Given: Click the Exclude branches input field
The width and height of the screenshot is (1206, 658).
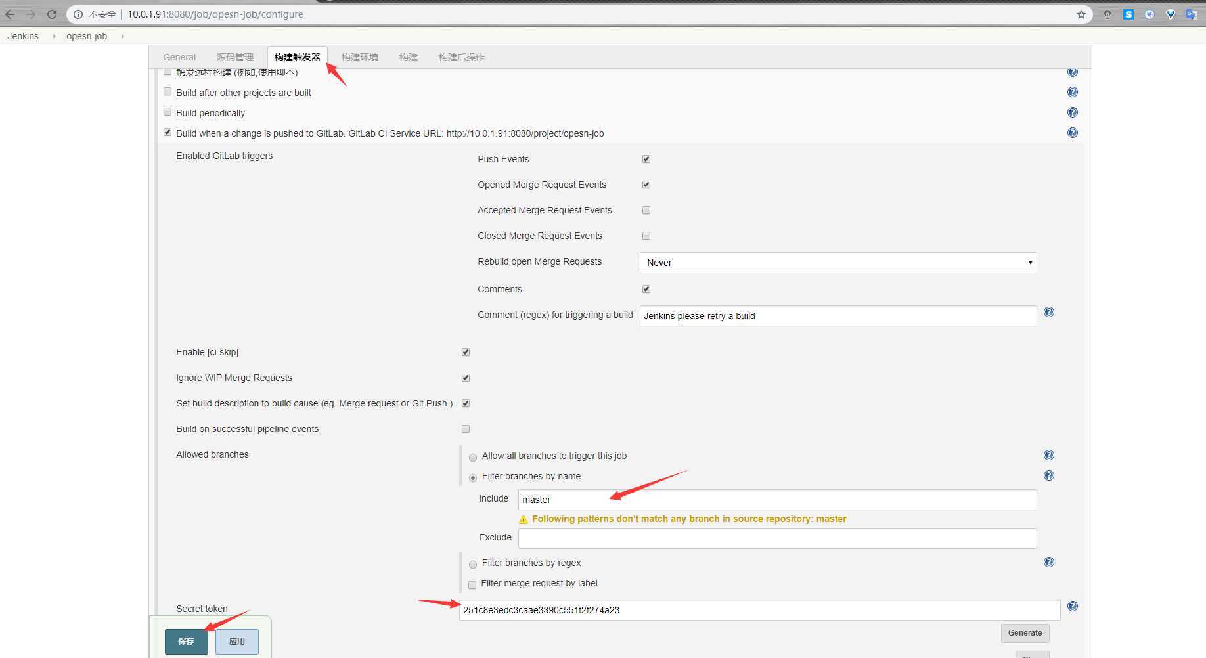Looking at the screenshot, I should (x=776, y=538).
